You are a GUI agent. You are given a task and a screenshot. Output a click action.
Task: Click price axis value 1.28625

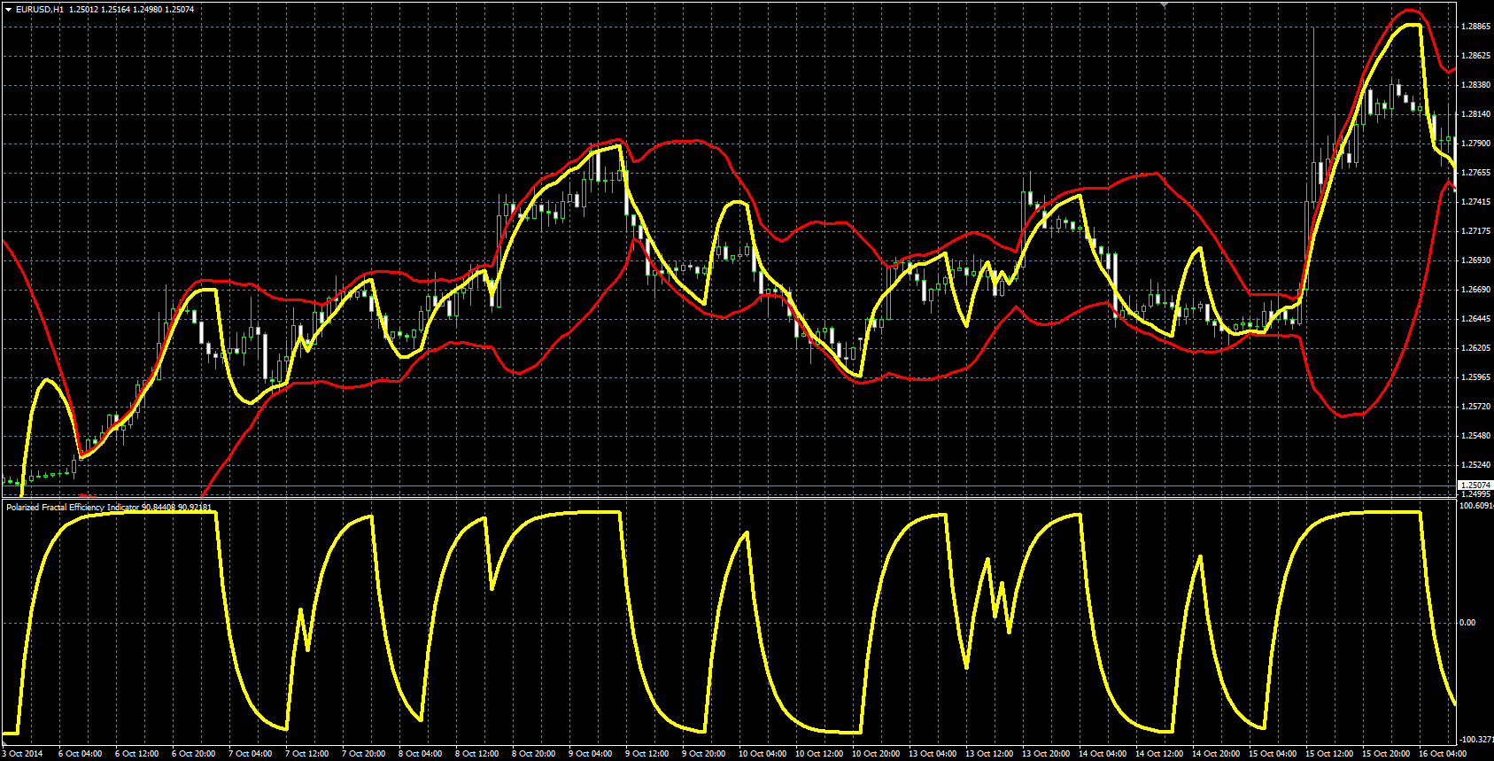click(1475, 56)
